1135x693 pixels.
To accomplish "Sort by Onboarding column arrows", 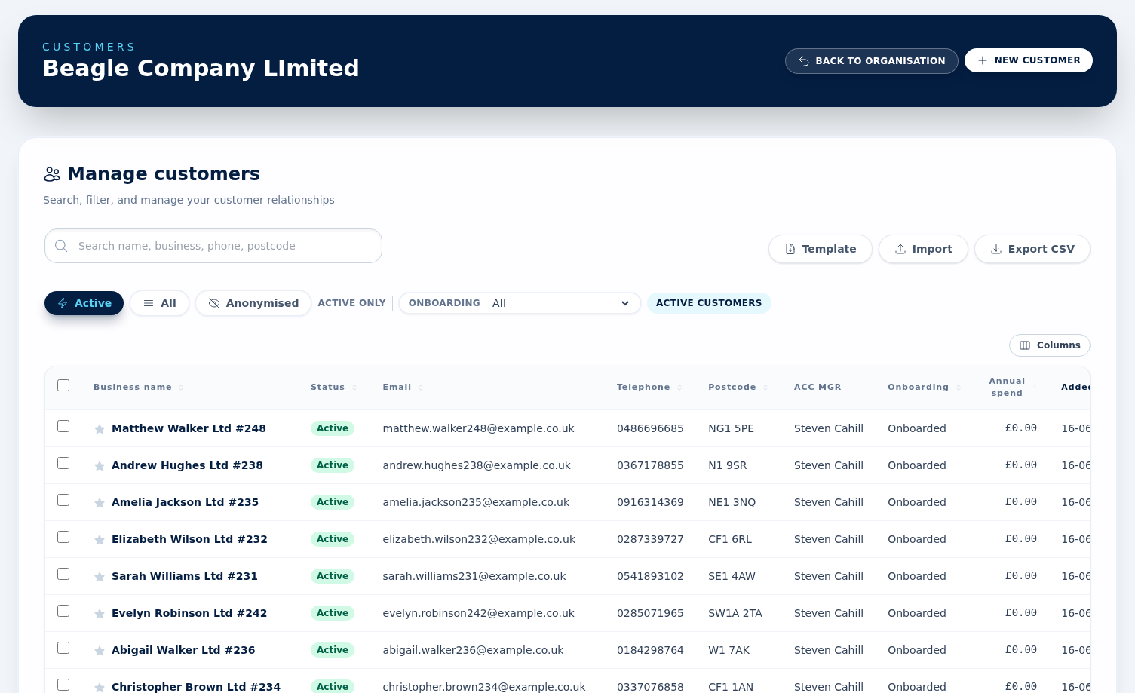I will 959,388.
